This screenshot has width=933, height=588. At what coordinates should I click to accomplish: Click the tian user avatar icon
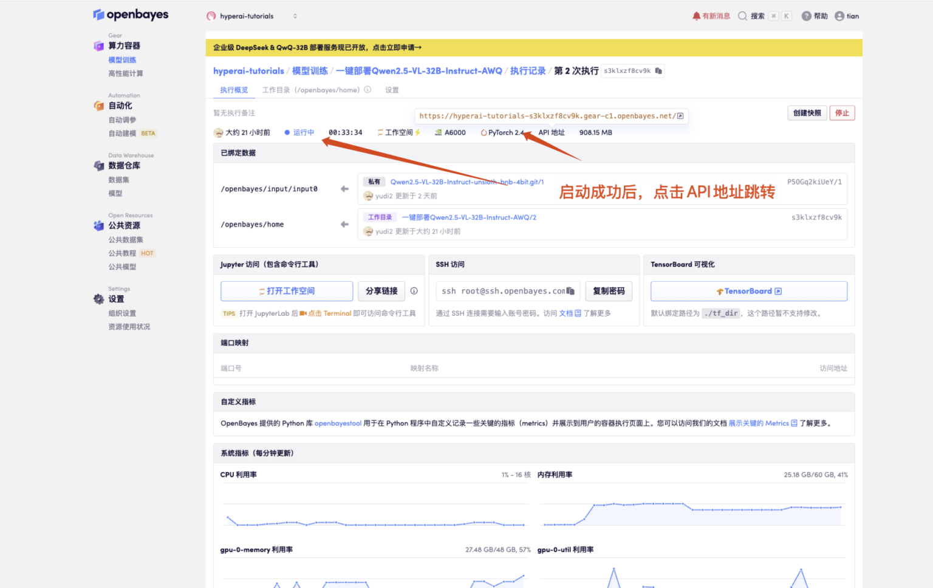pyautogui.click(x=839, y=16)
